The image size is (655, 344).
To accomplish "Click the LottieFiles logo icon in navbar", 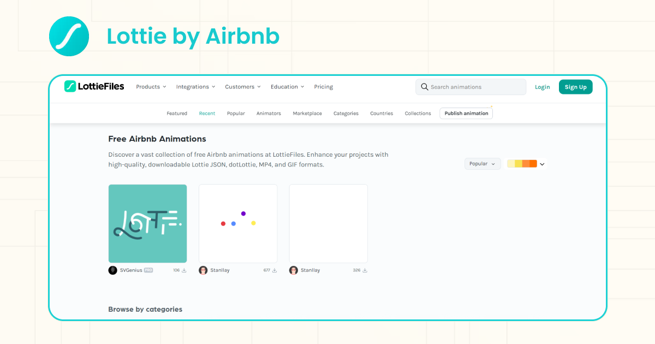I will (x=70, y=86).
